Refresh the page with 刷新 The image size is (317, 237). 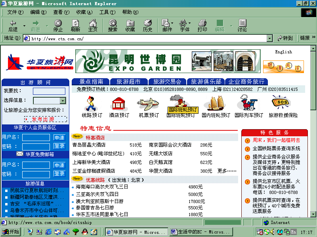coord(75,26)
